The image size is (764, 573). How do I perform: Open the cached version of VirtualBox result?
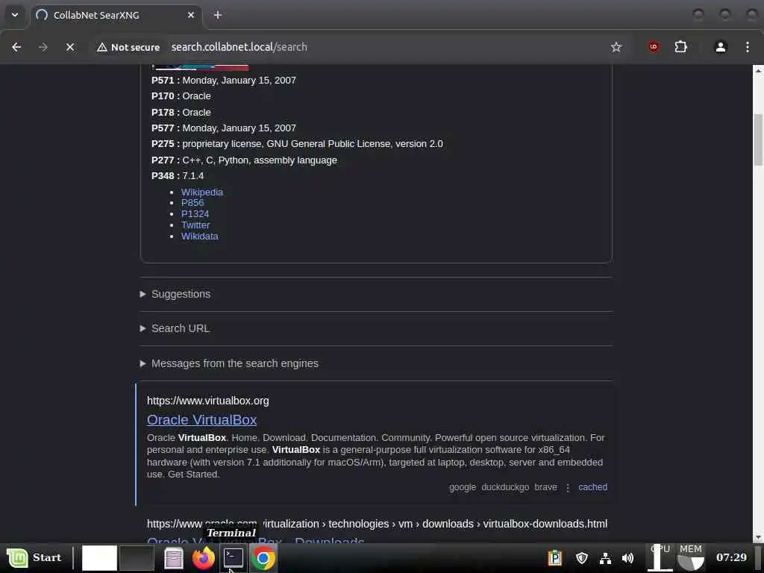tap(592, 487)
